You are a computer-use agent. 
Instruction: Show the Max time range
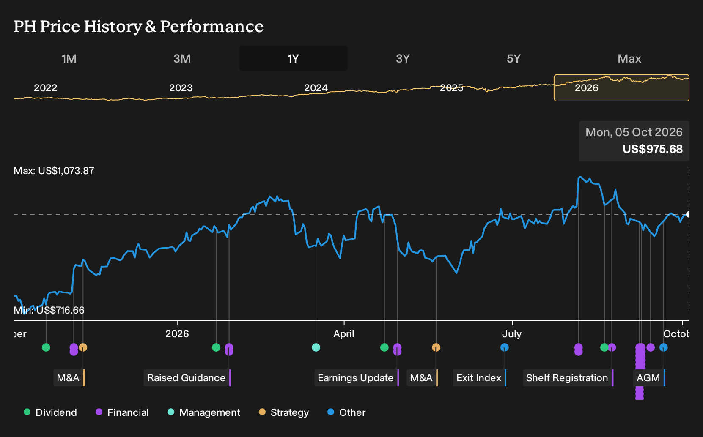coord(629,58)
